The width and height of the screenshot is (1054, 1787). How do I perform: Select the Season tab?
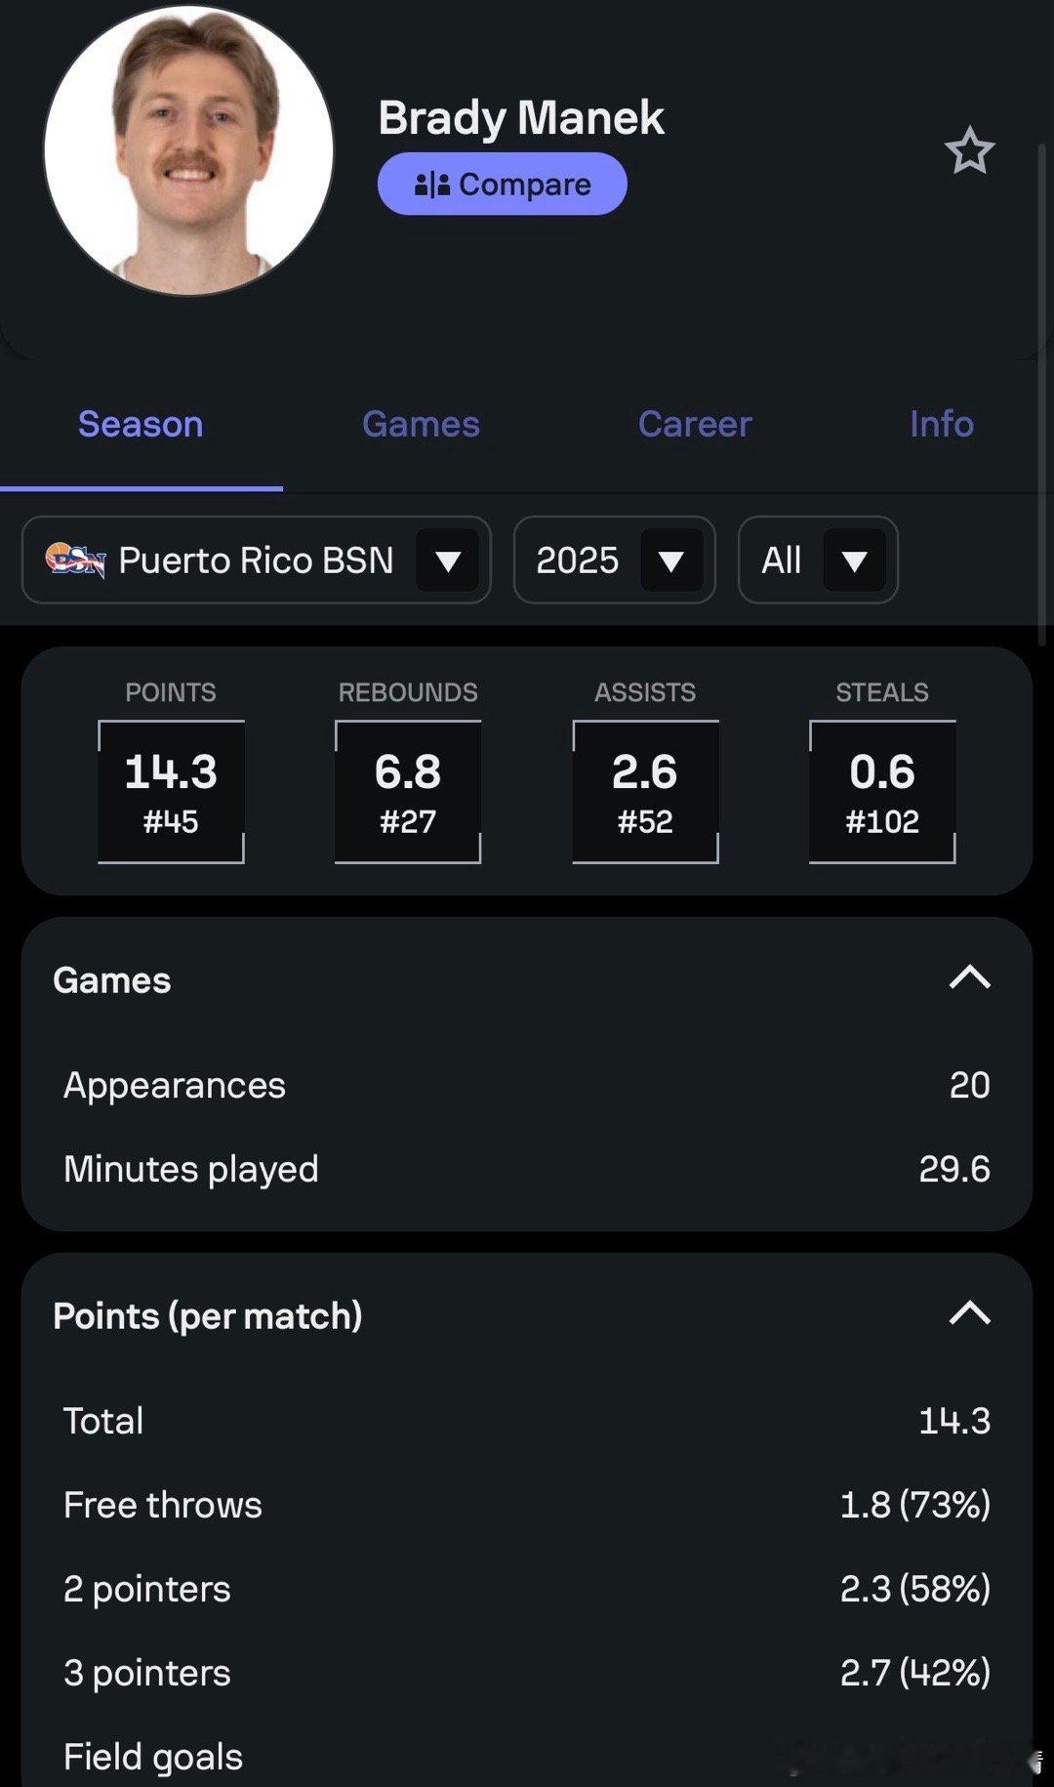pyautogui.click(x=141, y=424)
